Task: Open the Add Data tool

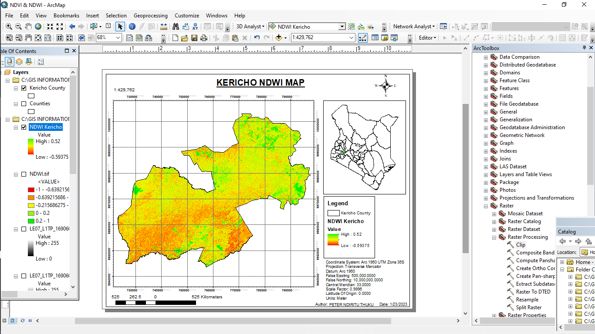Action: [278, 37]
